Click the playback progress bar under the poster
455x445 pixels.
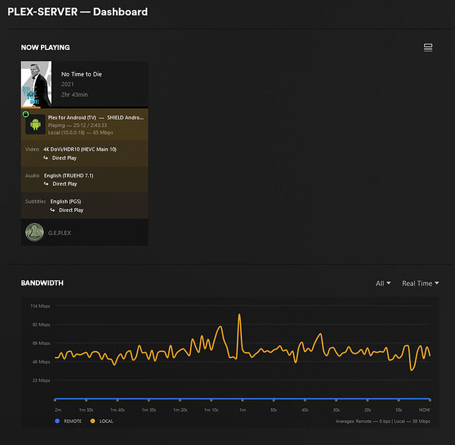tap(84, 108)
